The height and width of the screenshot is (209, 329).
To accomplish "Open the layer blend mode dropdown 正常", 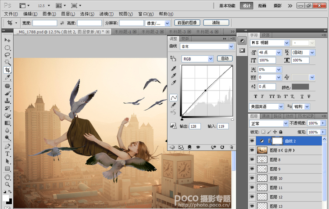I will [269, 123].
